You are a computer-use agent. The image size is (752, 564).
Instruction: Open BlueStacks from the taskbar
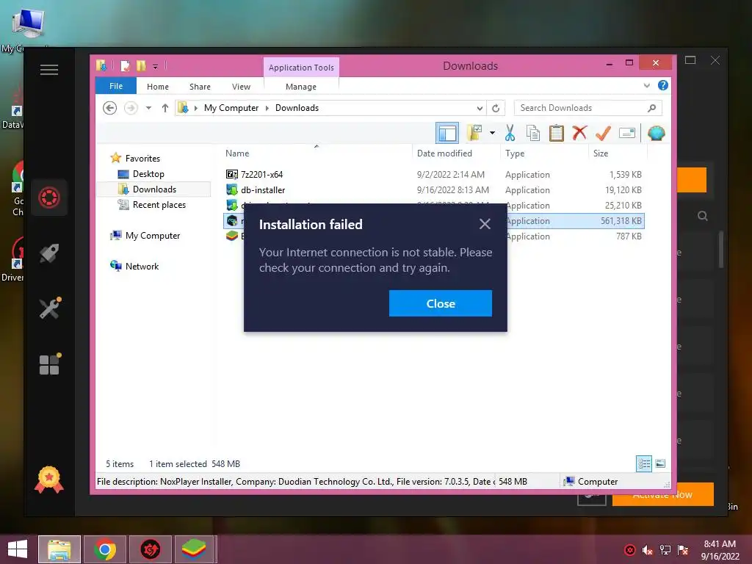click(194, 549)
